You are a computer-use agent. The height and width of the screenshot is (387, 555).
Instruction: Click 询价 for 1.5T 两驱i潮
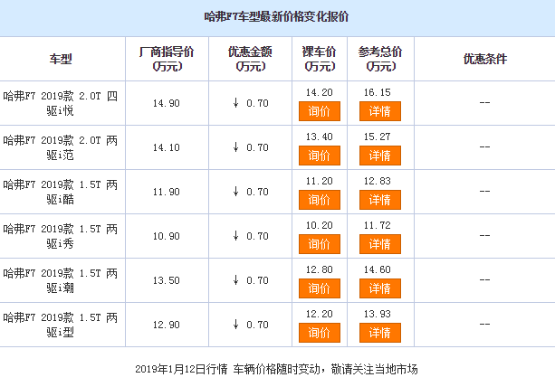tap(320, 288)
